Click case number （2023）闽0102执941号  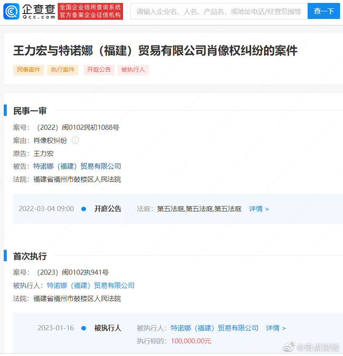click(x=72, y=273)
